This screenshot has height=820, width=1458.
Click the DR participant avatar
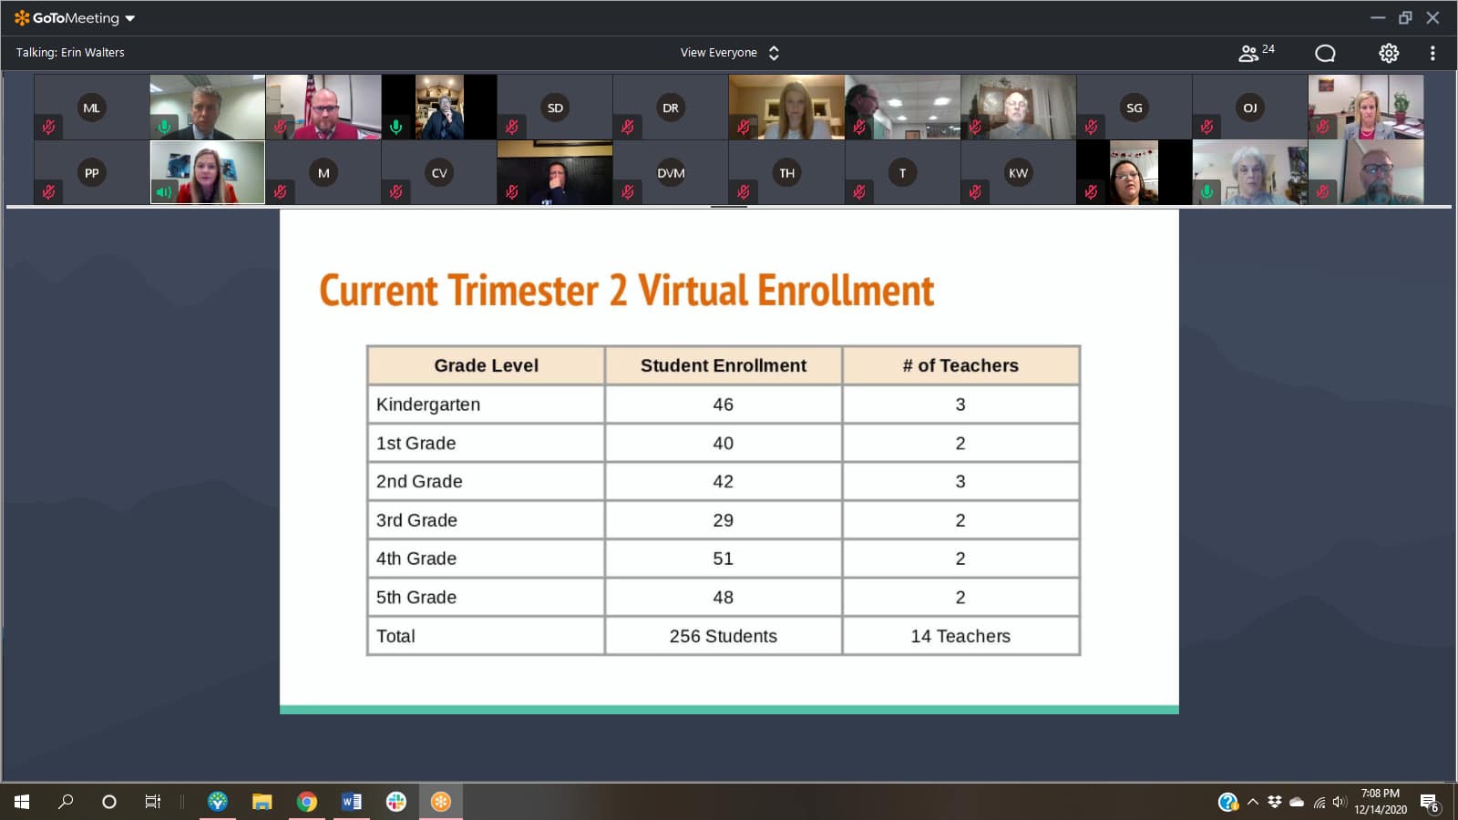tap(671, 108)
